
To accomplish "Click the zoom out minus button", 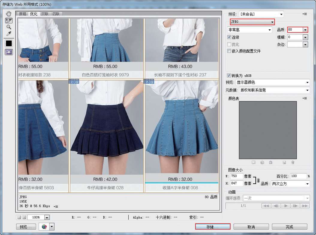I will click(x=19, y=217).
